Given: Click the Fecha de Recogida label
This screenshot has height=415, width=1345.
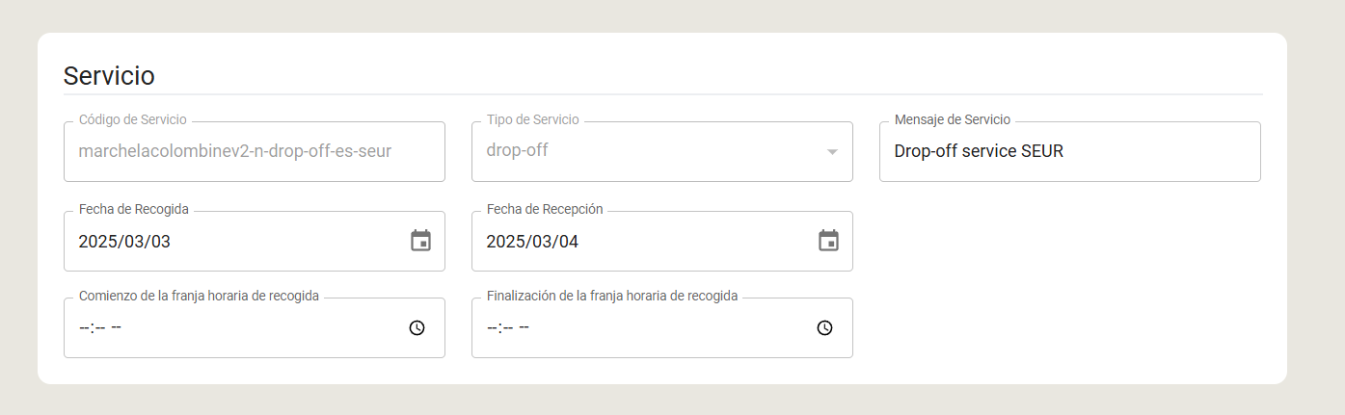Looking at the screenshot, I should [x=134, y=209].
